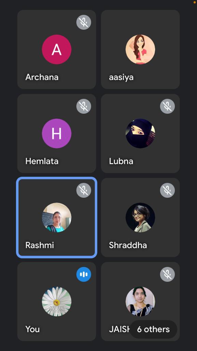
Task: Click aasiya's cartoon profile picture
Action: [140, 49]
